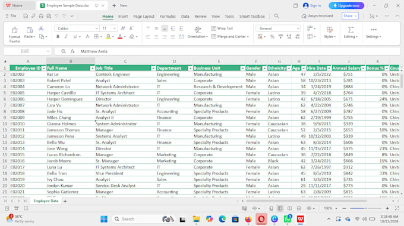404x226 pixels.
Task: Apply comma style thousands separator
Action: click(x=280, y=37)
